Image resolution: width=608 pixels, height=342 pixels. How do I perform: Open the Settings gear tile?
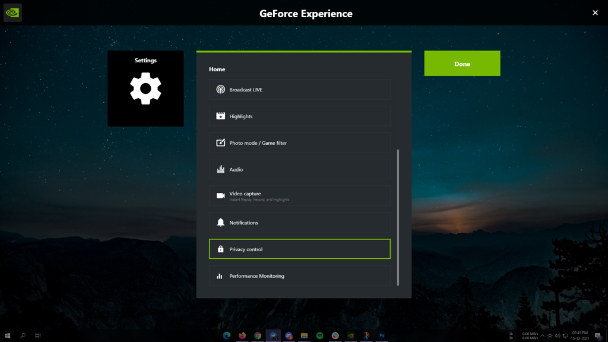point(145,89)
